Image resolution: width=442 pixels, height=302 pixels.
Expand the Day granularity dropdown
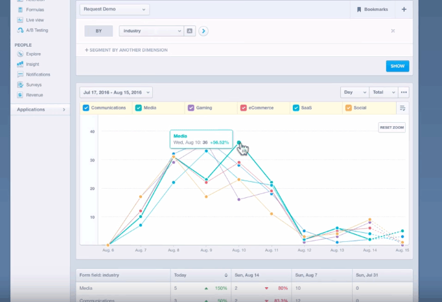pyautogui.click(x=353, y=92)
